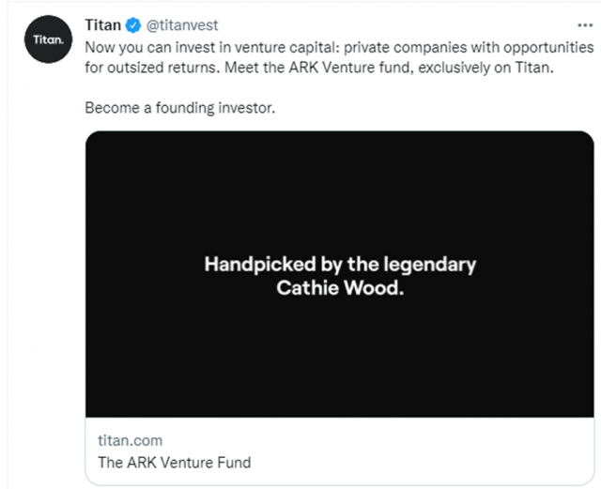This screenshot has height=489, width=601.
Task: Click the 'Handpicked by the legendary' headline
Action: 339,265
